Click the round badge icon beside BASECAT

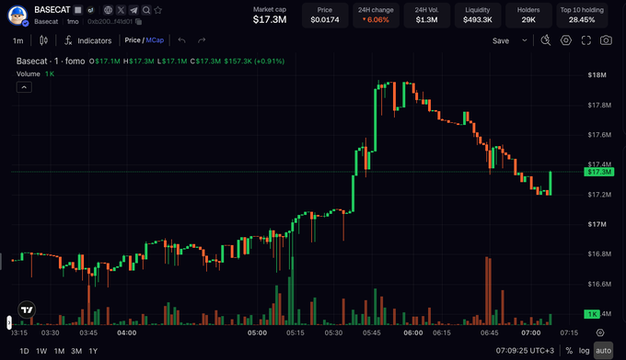[x=90, y=10]
